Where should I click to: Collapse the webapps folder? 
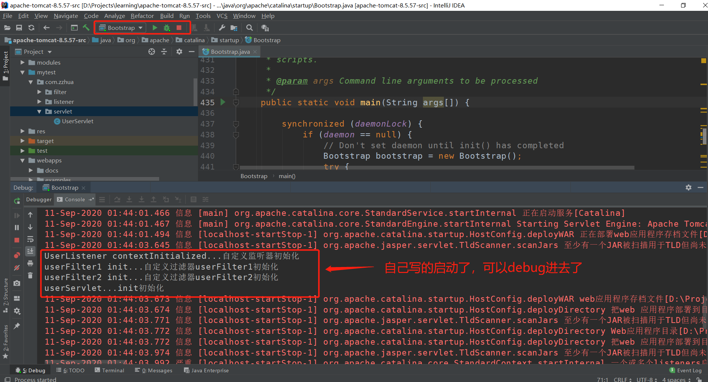tap(23, 161)
